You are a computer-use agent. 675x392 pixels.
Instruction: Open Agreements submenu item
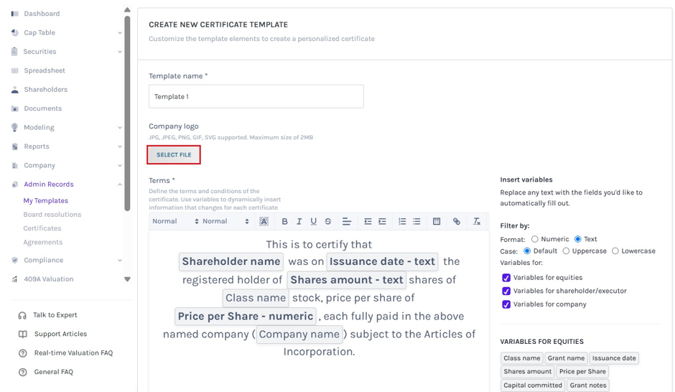pyautogui.click(x=42, y=242)
